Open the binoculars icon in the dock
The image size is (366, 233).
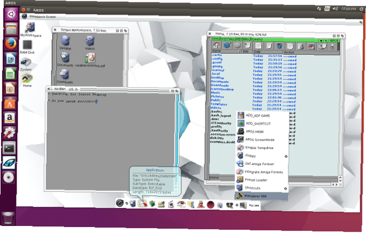click(x=230, y=205)
